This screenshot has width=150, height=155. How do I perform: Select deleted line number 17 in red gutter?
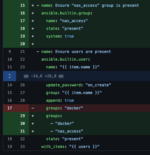pyautogui.click(x=10, y=108)
